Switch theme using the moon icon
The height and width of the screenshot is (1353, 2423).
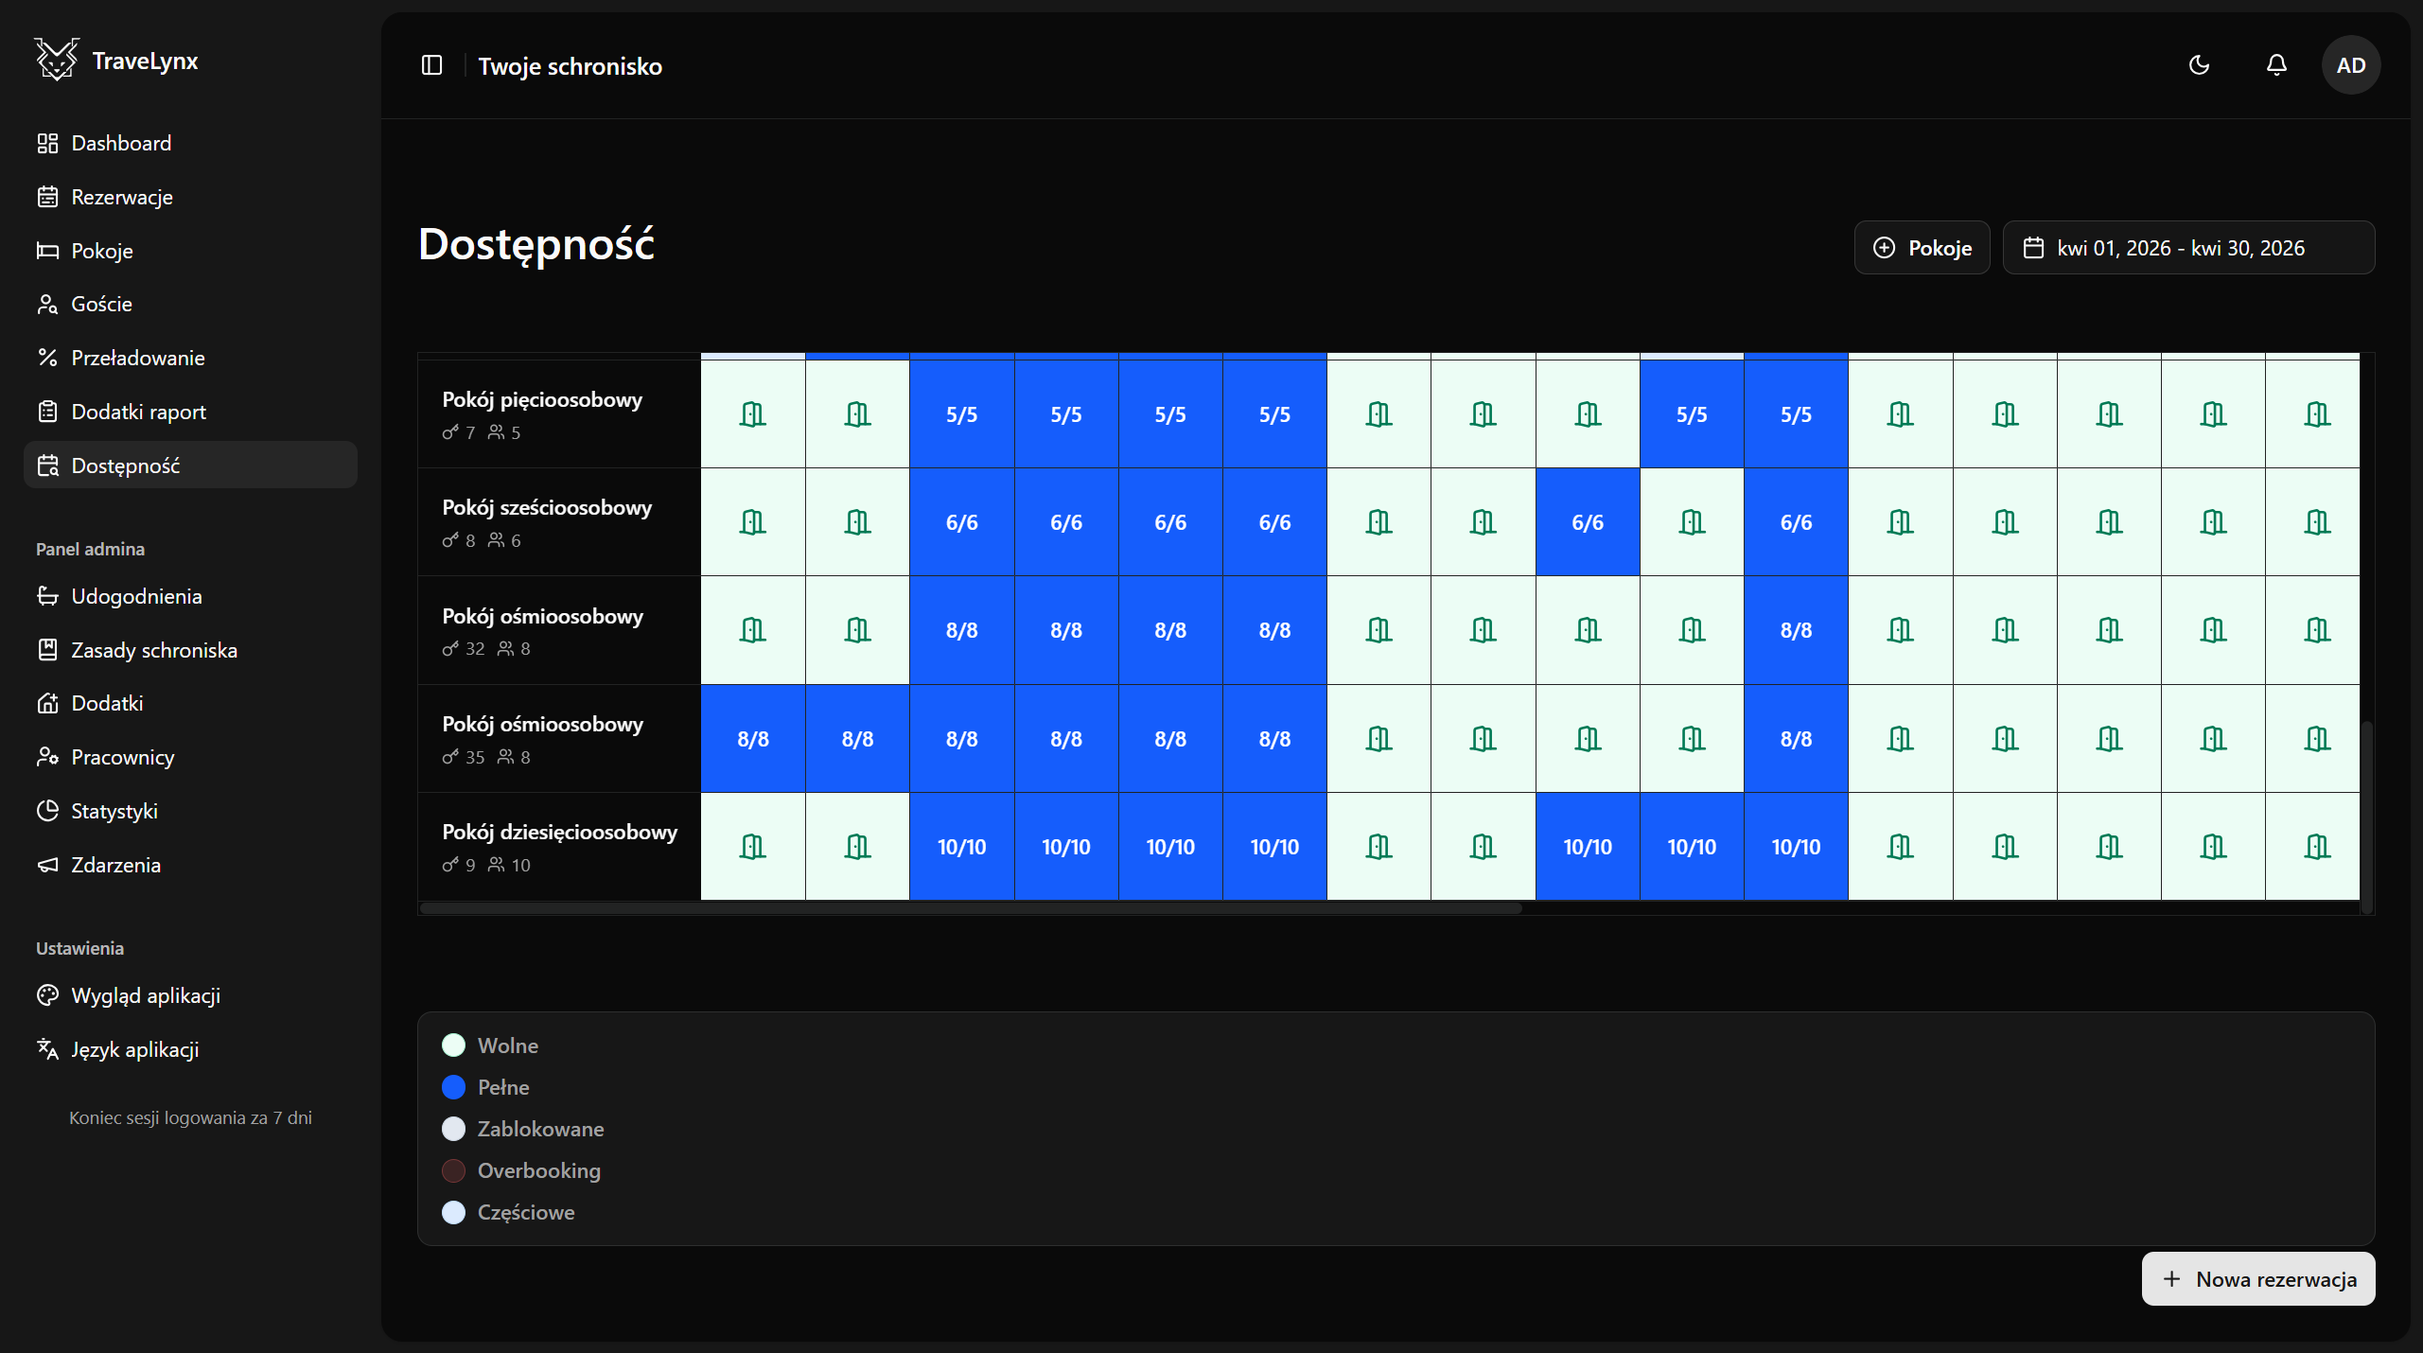pyautogui.click(x=2200, y=65)
